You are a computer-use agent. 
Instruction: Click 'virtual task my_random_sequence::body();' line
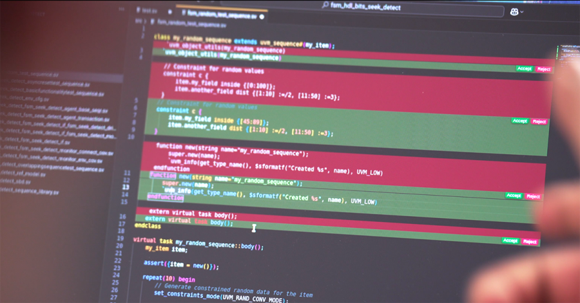coord(198,244)
